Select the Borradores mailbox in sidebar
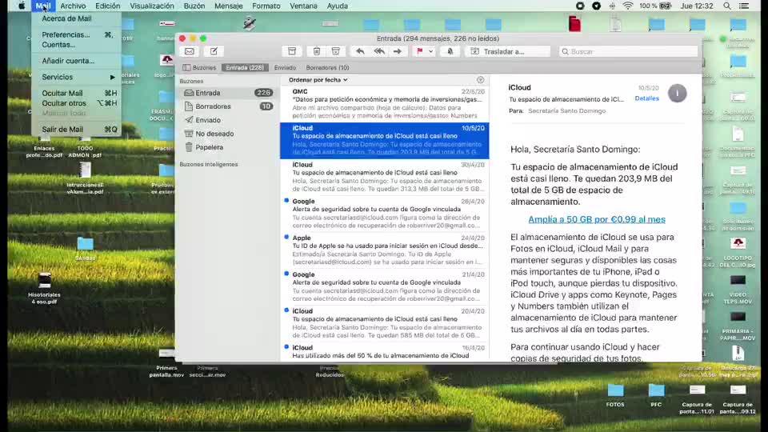The image size is (768, 432). 228,106
